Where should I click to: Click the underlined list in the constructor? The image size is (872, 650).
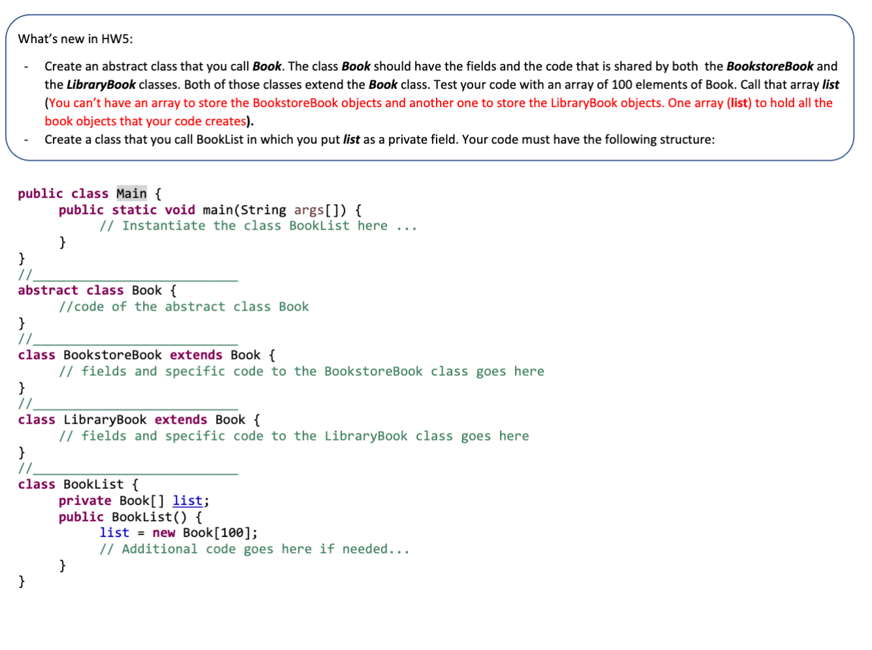114,533
